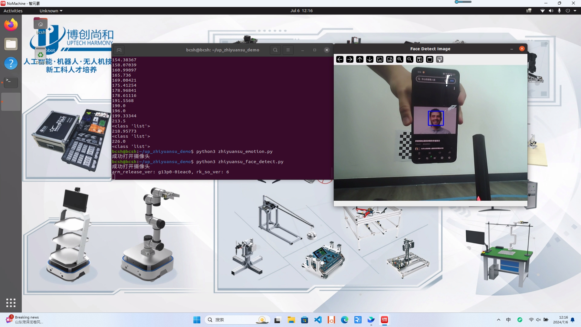The height and width of the screenshot is (327, 581).
Task: Open the terminal hamburger menu
Action: click(x=288, y=50)
